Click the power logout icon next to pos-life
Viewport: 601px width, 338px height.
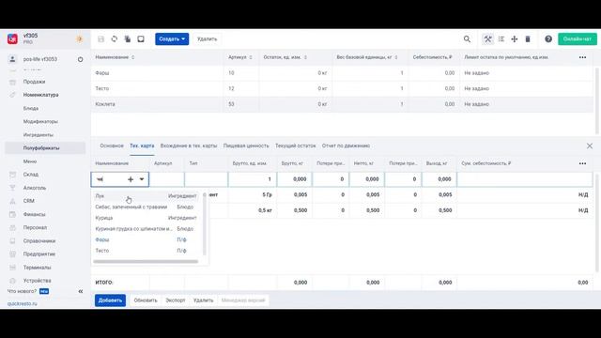80,59
